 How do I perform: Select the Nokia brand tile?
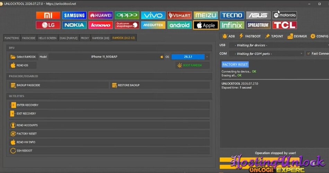click(74, 25)
